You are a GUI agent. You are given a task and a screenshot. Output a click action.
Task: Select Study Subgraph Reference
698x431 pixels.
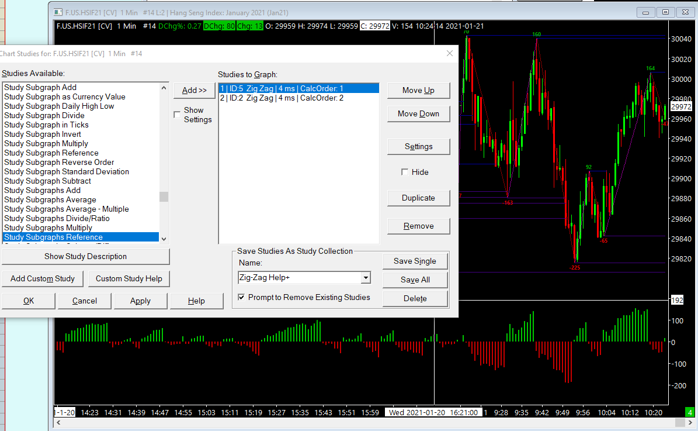81,153
